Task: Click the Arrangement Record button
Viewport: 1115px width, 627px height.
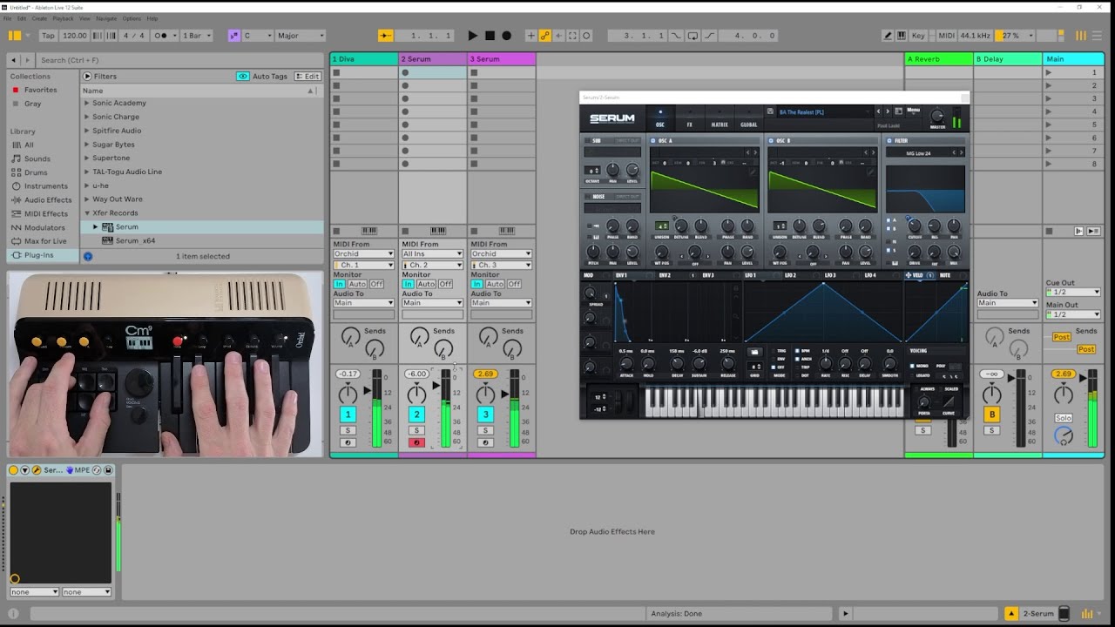Action: pos(506,36)
